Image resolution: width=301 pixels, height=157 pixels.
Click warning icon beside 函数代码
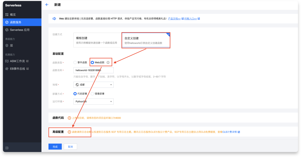point(69,118)
